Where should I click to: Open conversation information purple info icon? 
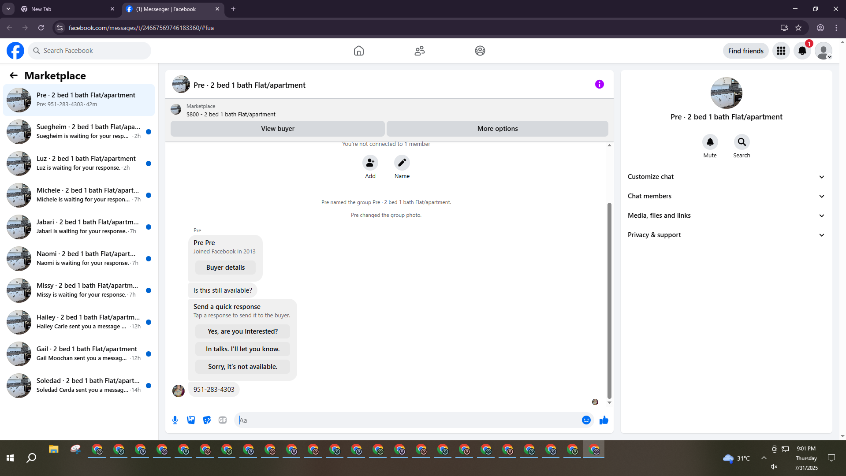coord(600,84)
